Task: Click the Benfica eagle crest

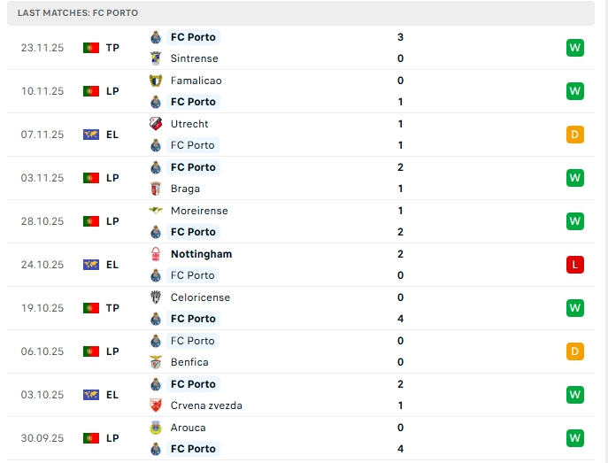Action: 156,362
